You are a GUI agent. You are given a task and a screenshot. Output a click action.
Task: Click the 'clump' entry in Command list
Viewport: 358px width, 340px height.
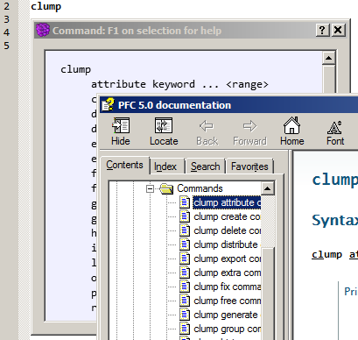point(75,69)
